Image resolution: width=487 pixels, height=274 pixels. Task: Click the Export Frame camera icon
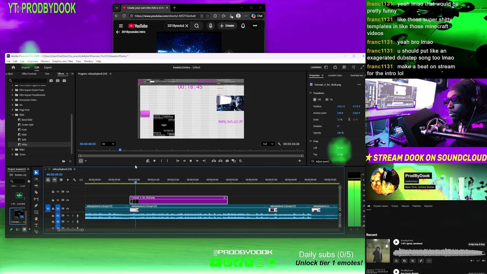point(227,161)
